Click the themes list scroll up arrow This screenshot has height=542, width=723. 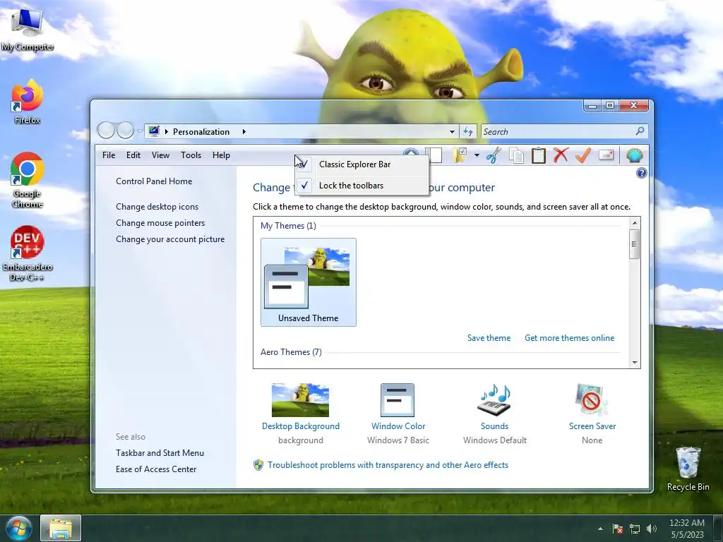click(x=635, y=223)
